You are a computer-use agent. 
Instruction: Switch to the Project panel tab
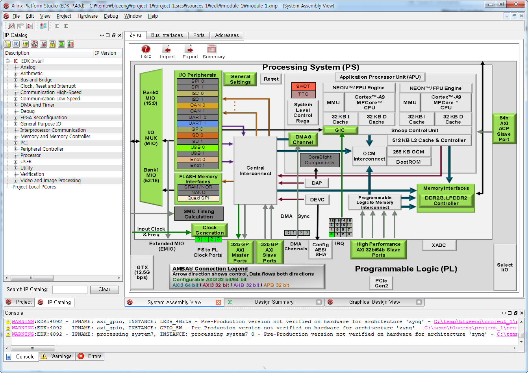coord(19,302)
